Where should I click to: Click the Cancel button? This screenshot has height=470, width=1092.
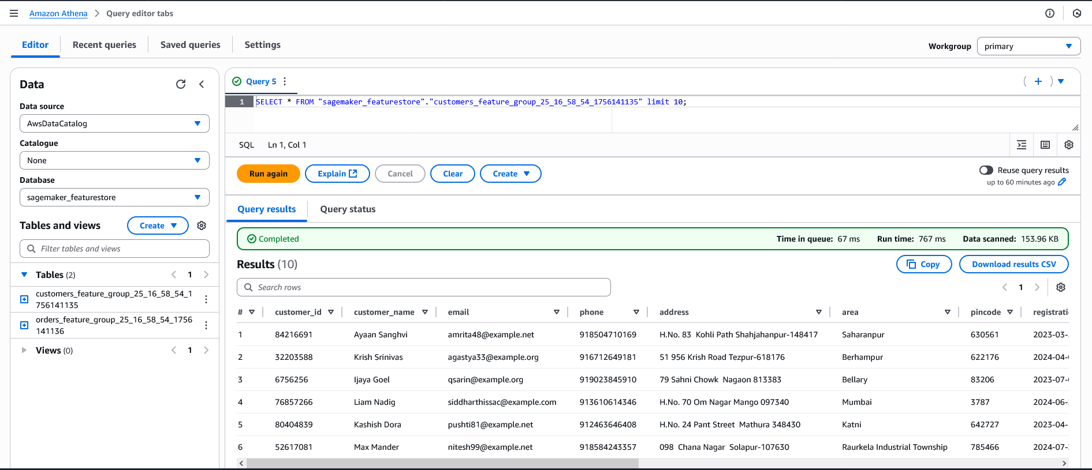[x=400, y=174]
